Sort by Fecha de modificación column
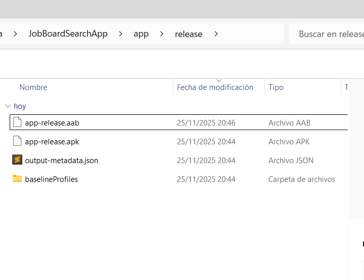The height and width of the screenshot is (280, 364). pos(215,87)
